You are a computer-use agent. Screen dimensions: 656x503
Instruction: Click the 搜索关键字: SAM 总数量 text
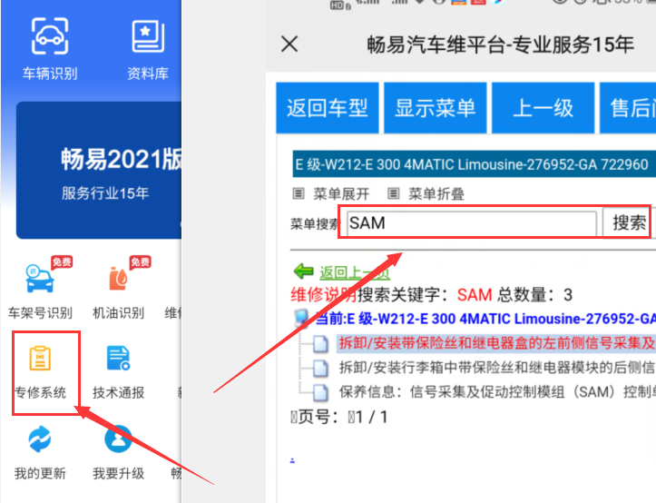coord(465,295)
